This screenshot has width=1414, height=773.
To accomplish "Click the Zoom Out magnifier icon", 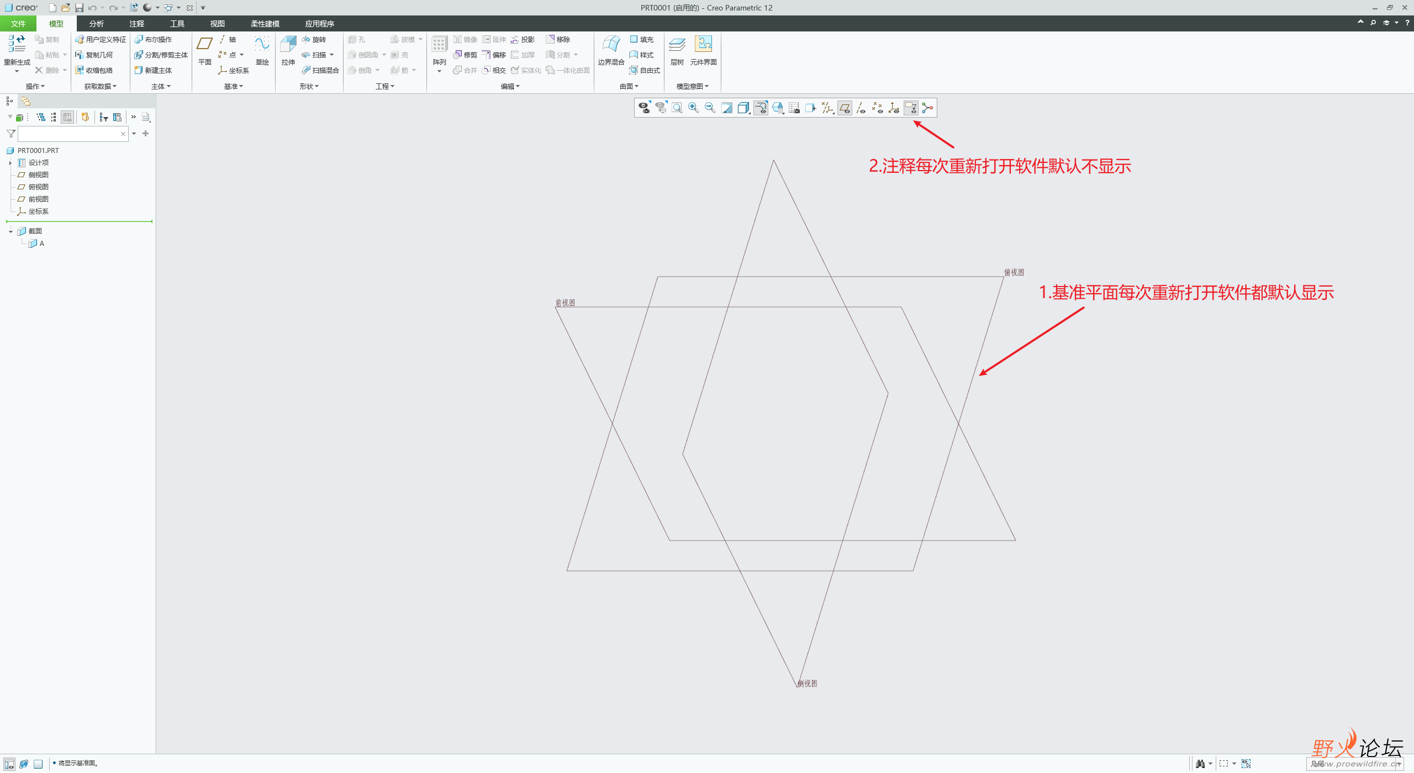I will point(710,108).
